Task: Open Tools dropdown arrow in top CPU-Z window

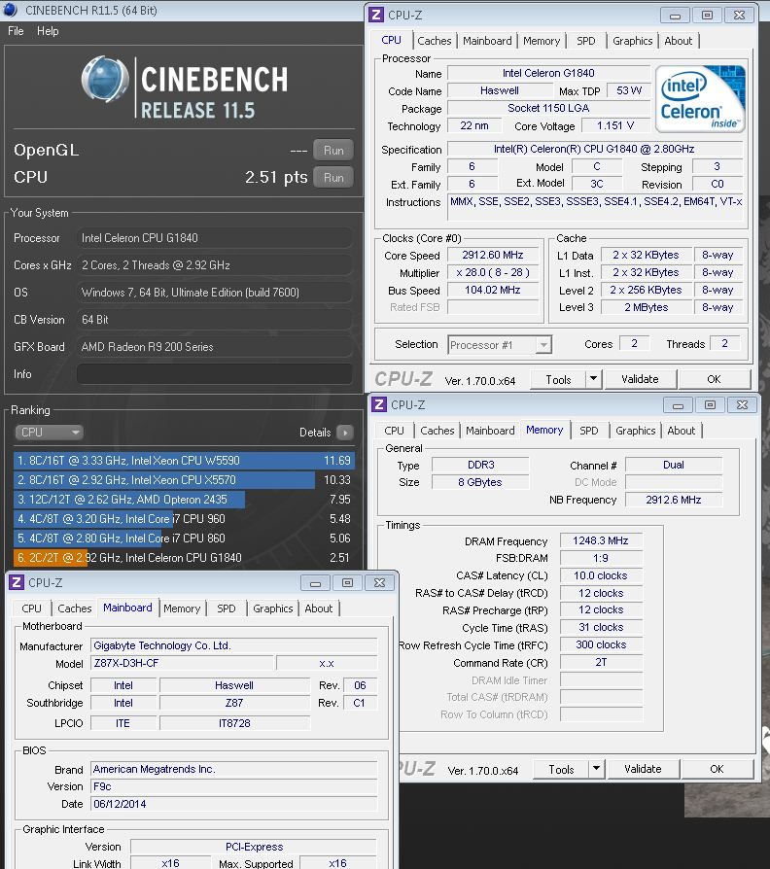Action: [x=594, y=380]
